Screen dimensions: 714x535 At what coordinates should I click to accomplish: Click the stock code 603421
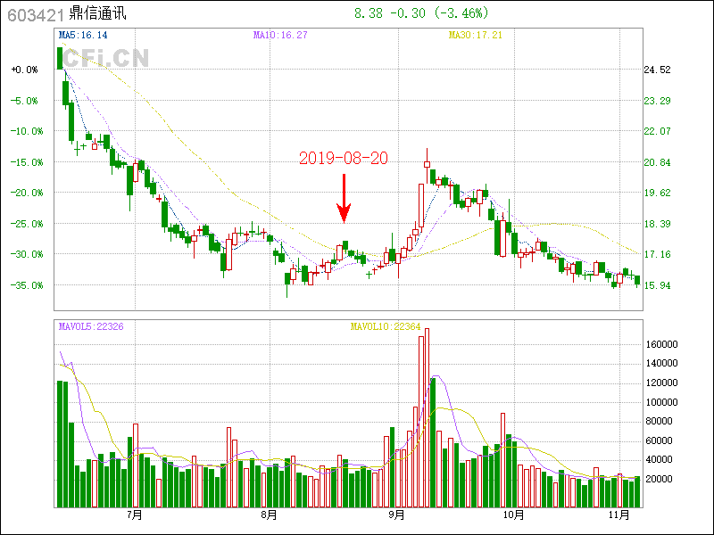[31, 14]
